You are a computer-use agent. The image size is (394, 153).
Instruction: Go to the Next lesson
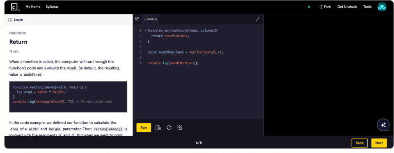pos(379,143)
